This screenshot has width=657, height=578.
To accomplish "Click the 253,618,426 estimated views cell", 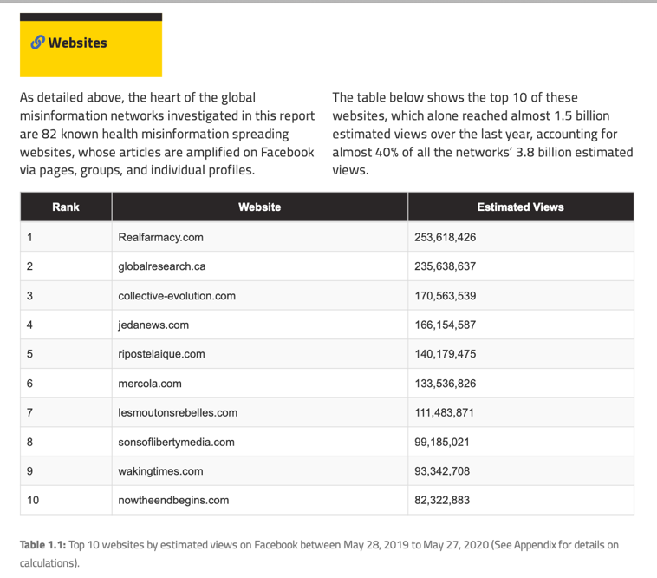I will 446,237.
